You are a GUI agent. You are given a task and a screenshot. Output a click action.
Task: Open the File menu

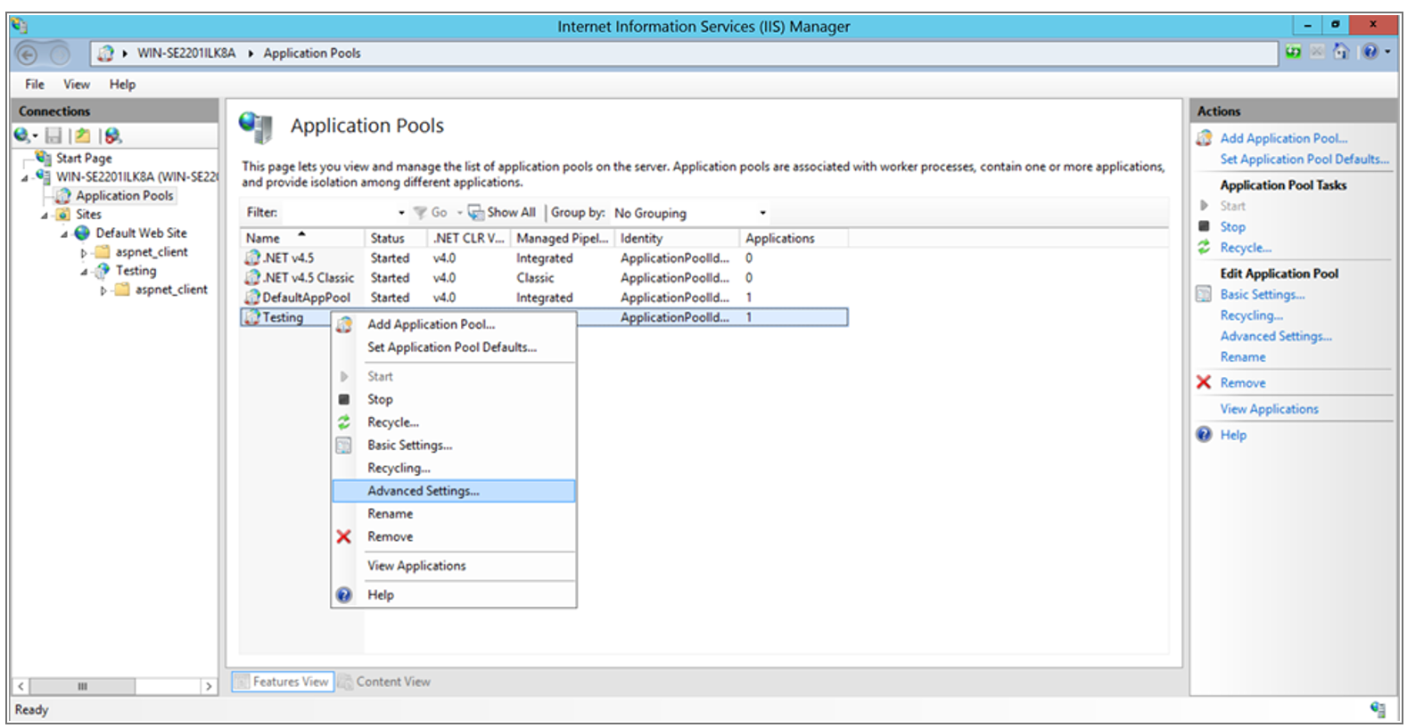click(35, 84)
